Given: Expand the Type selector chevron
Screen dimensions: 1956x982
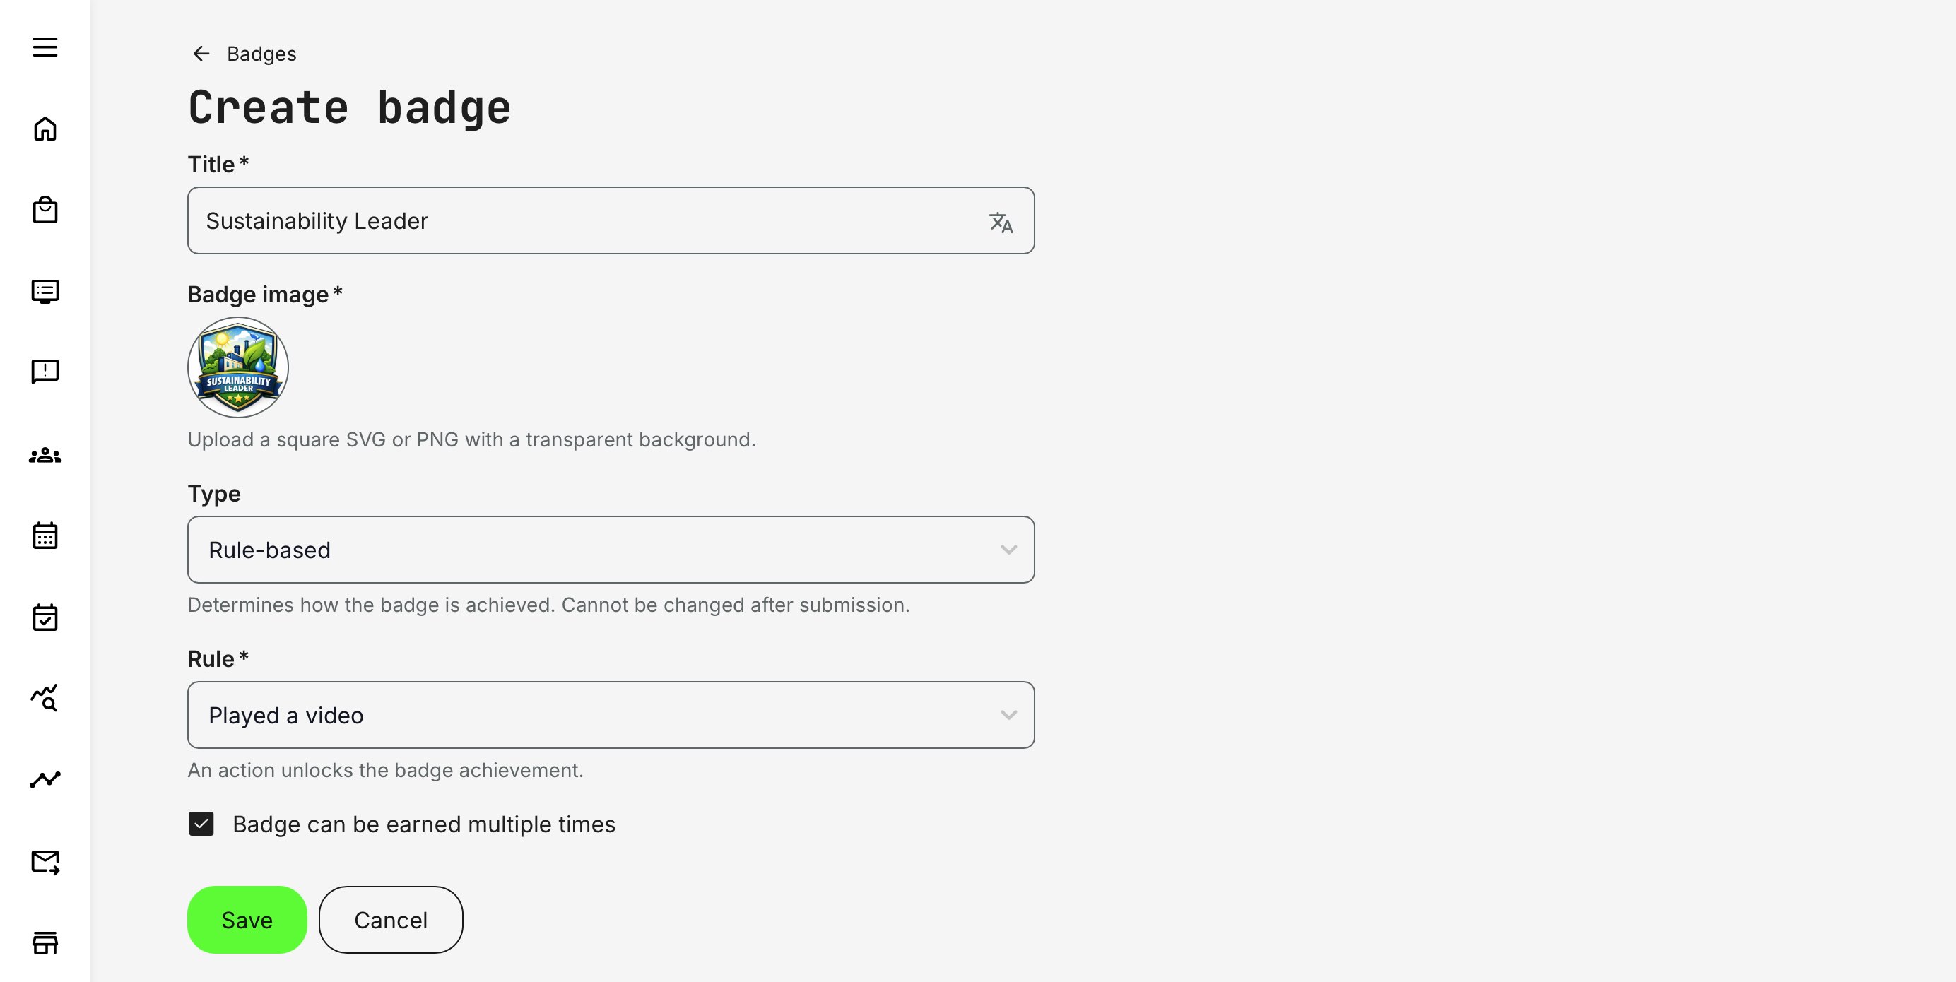Looking at the screenshot, I should point(1008,550).
